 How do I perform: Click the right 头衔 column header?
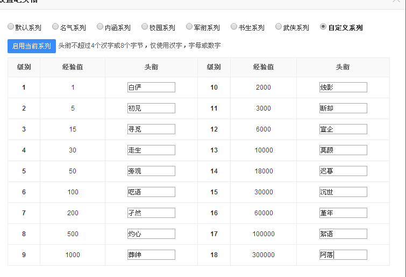click(343, 67)
